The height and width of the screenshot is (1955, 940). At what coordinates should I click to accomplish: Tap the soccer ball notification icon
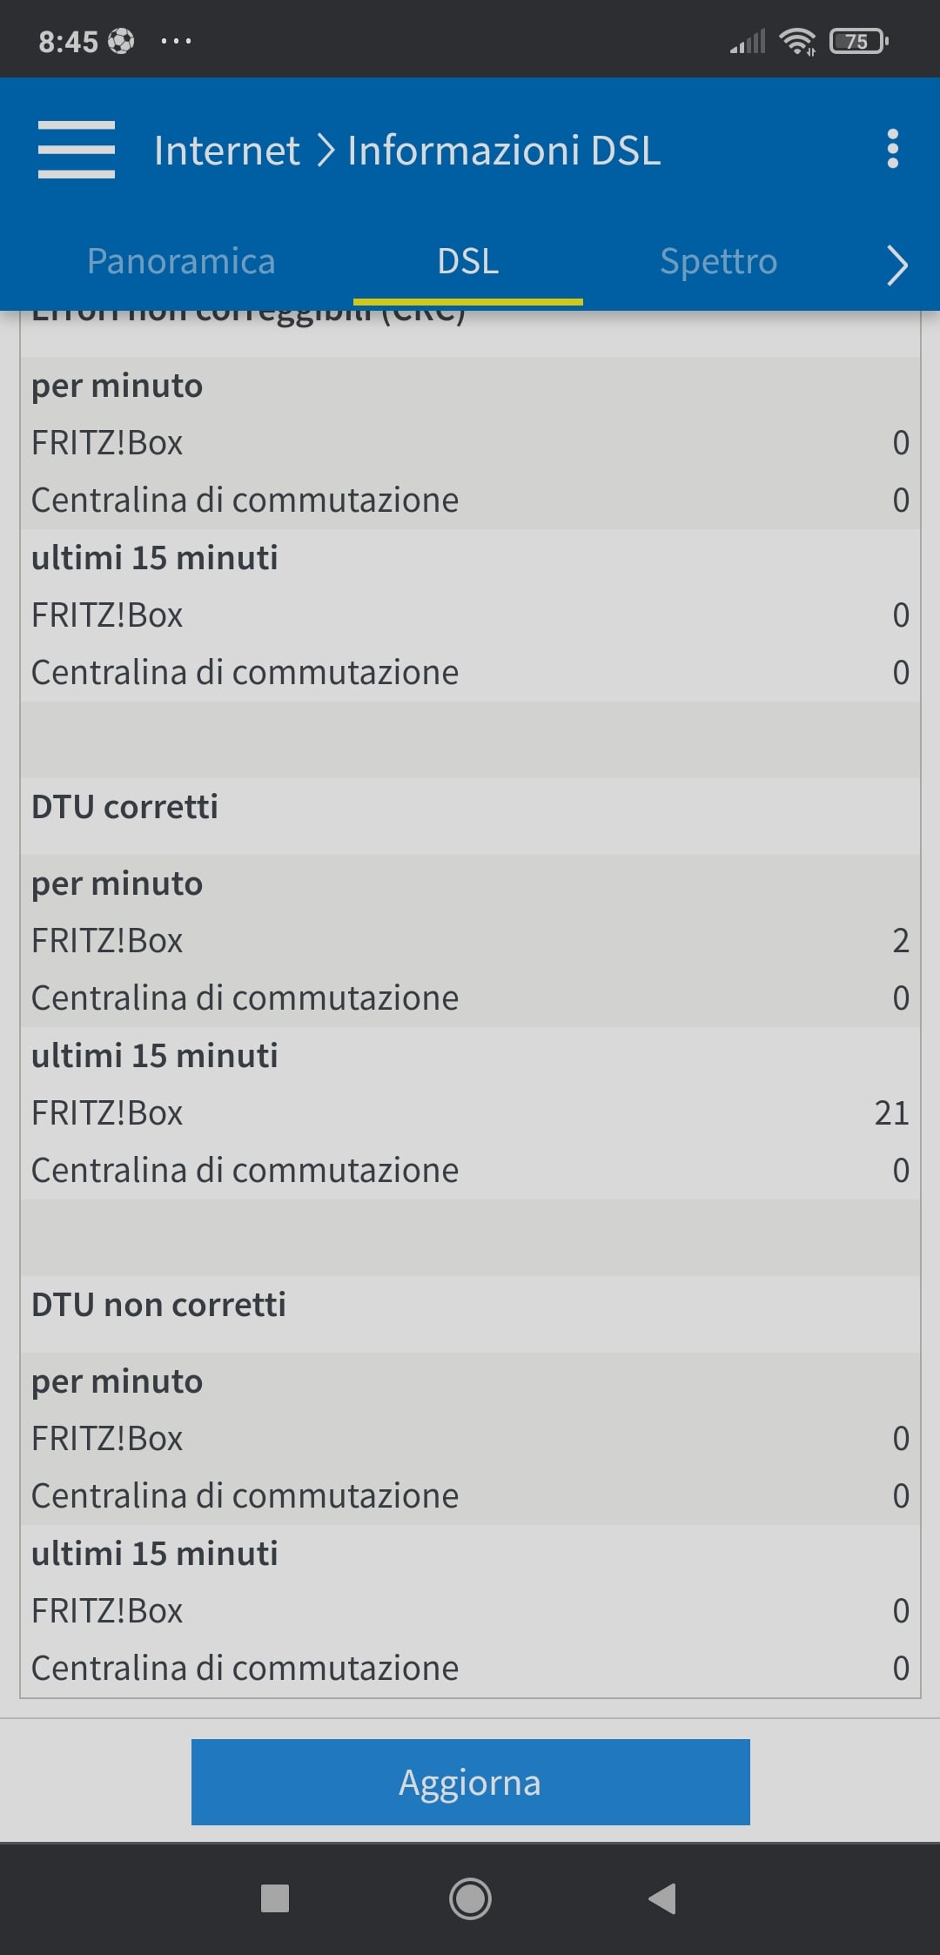click(x=121, y=41)
